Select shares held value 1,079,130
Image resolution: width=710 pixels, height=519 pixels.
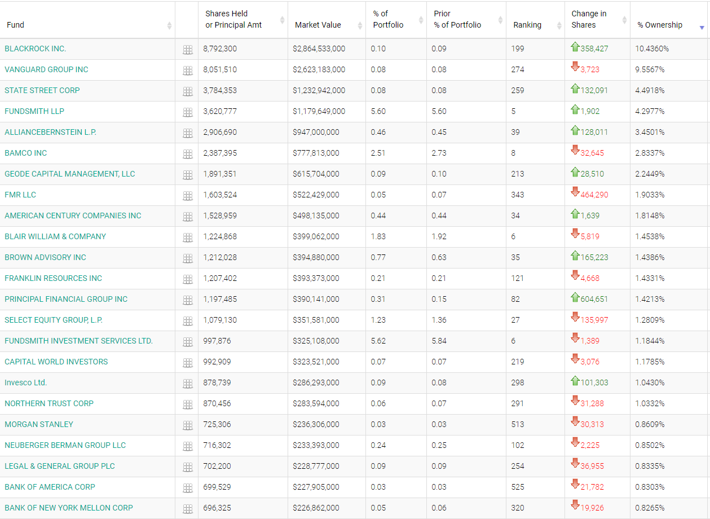[221, 320]
